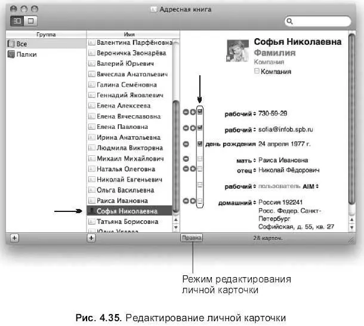Toggle checkbox for отец Николай Фёдорович
This screenshot has width=364, height=326.
click(200, 169)
